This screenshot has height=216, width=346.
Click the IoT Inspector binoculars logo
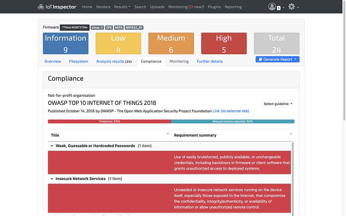pos(41,7)
